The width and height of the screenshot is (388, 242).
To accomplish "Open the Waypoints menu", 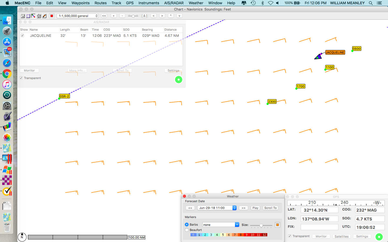I will (x=81, y=3).
